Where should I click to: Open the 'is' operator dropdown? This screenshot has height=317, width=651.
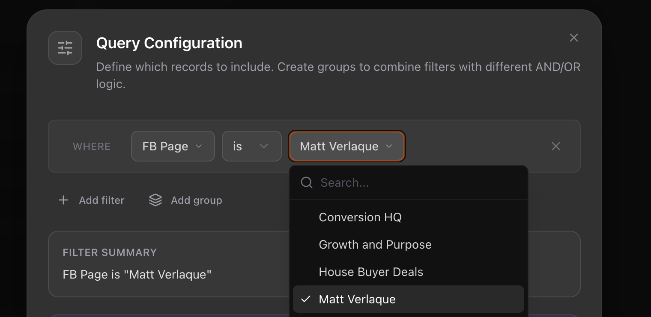[x=252, y=146]
